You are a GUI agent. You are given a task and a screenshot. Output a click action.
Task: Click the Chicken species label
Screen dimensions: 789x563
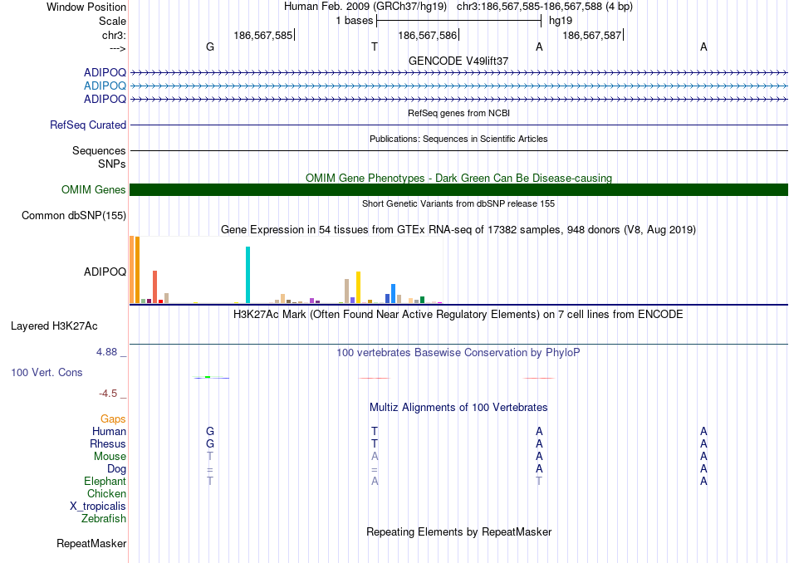(x=106, y=493)
